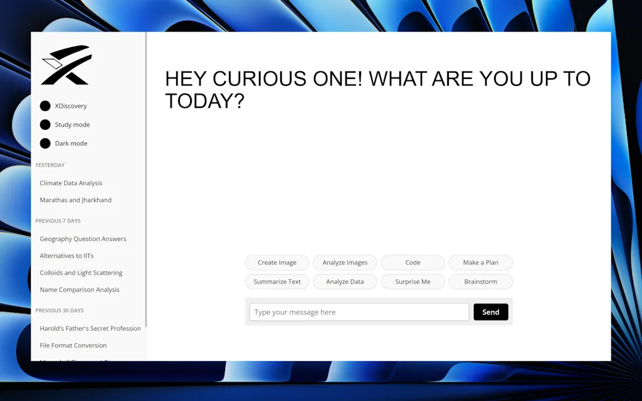Click the XDiscovery logo
This screenshot has height=401, width=642.
point(66,65)
